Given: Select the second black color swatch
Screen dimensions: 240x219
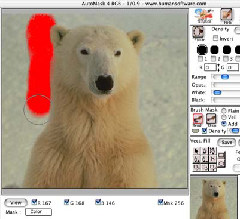Looking at the screenshot, I should 214,50.
